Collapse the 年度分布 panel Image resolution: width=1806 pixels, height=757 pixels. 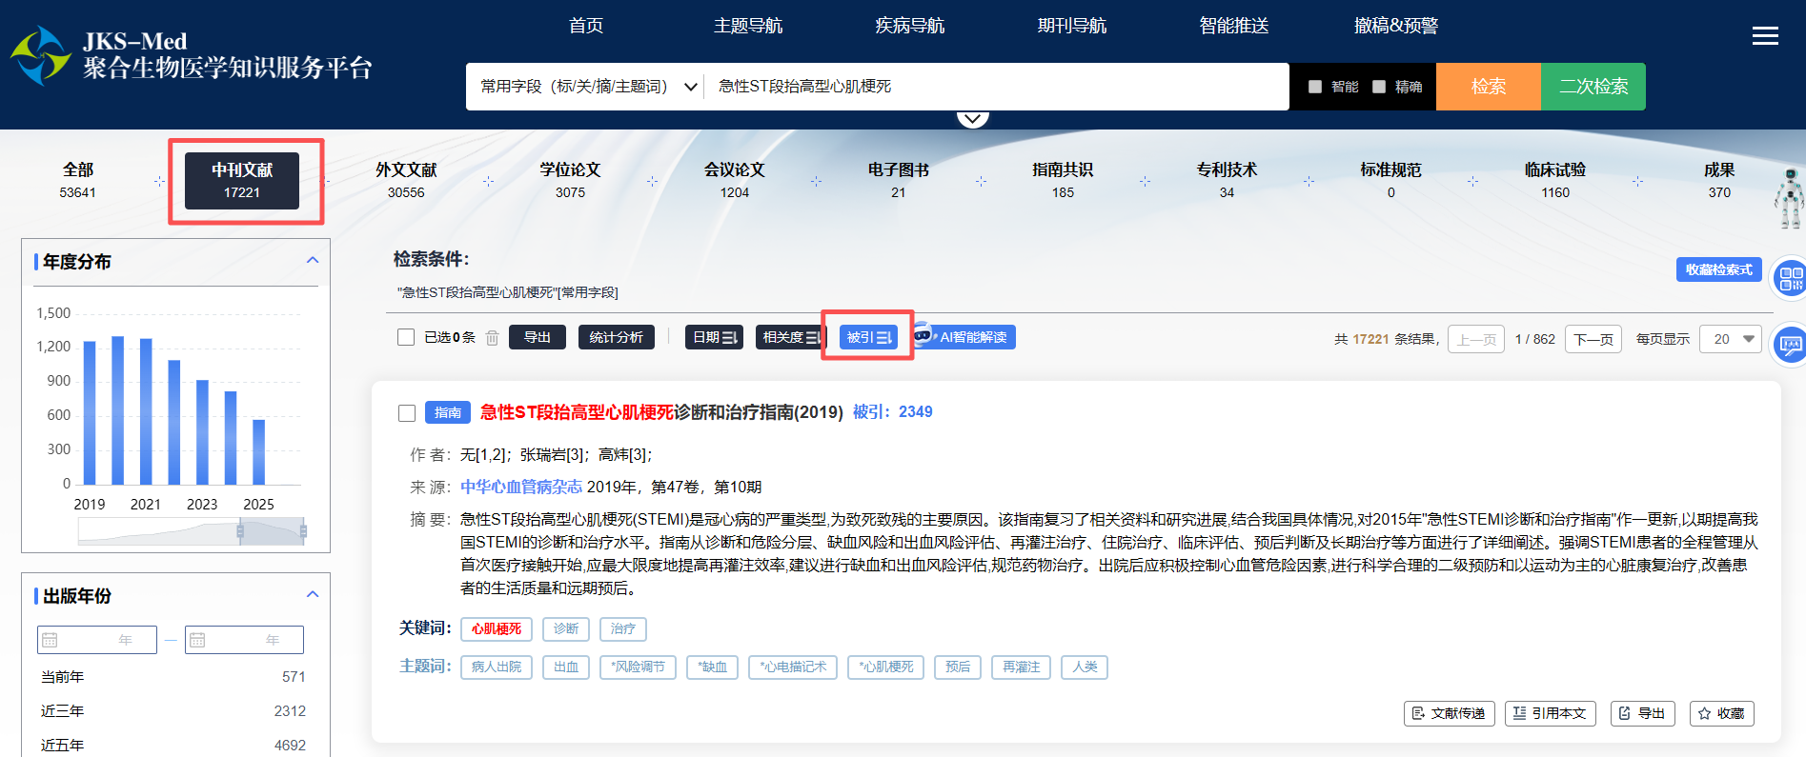312,261
